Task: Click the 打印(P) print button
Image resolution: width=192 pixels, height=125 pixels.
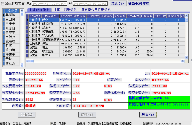Action: (x=87, y=114)
